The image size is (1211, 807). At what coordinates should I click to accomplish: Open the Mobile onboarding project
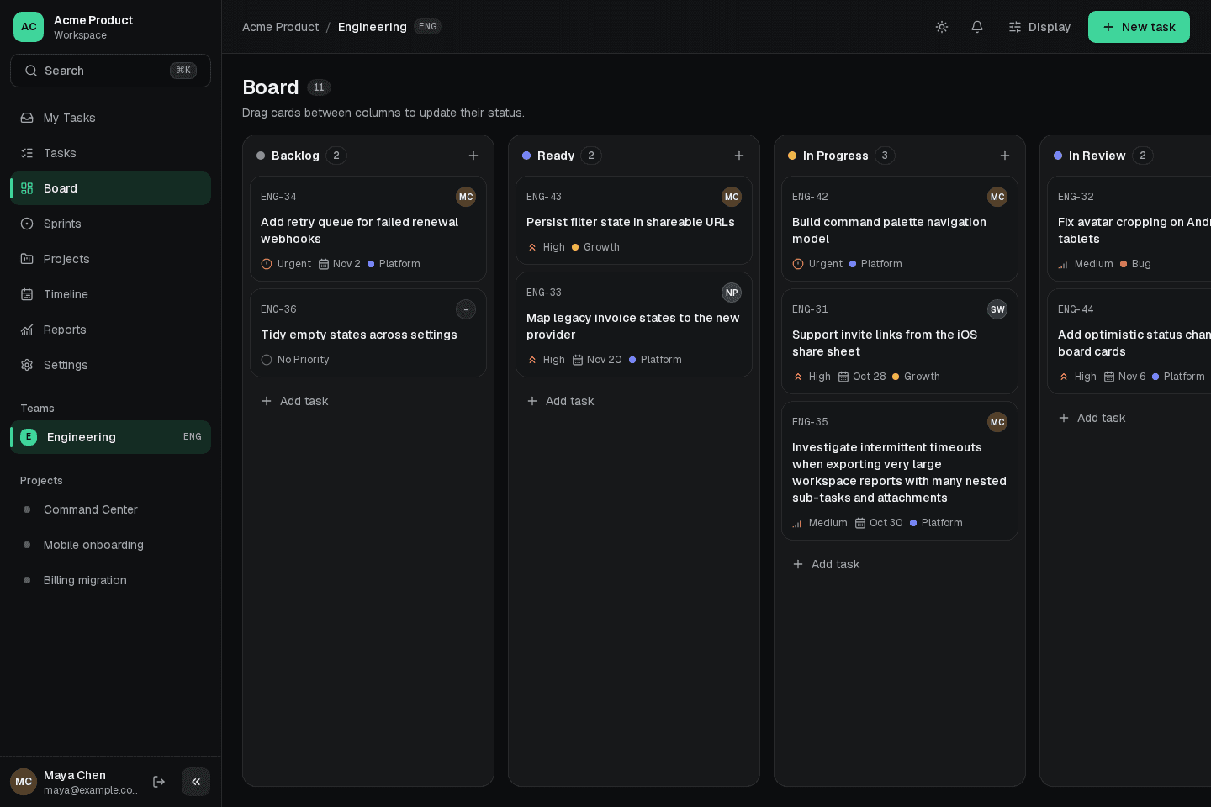click(x=110, y=545)
